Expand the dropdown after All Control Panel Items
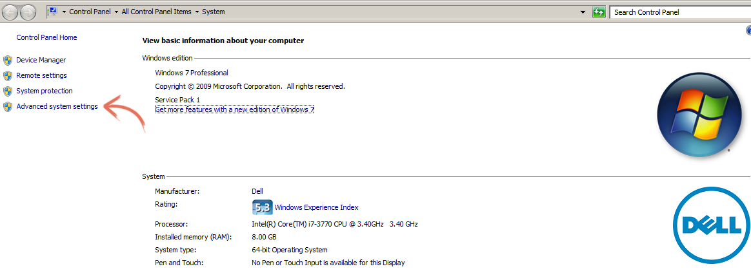 (197, 12)
